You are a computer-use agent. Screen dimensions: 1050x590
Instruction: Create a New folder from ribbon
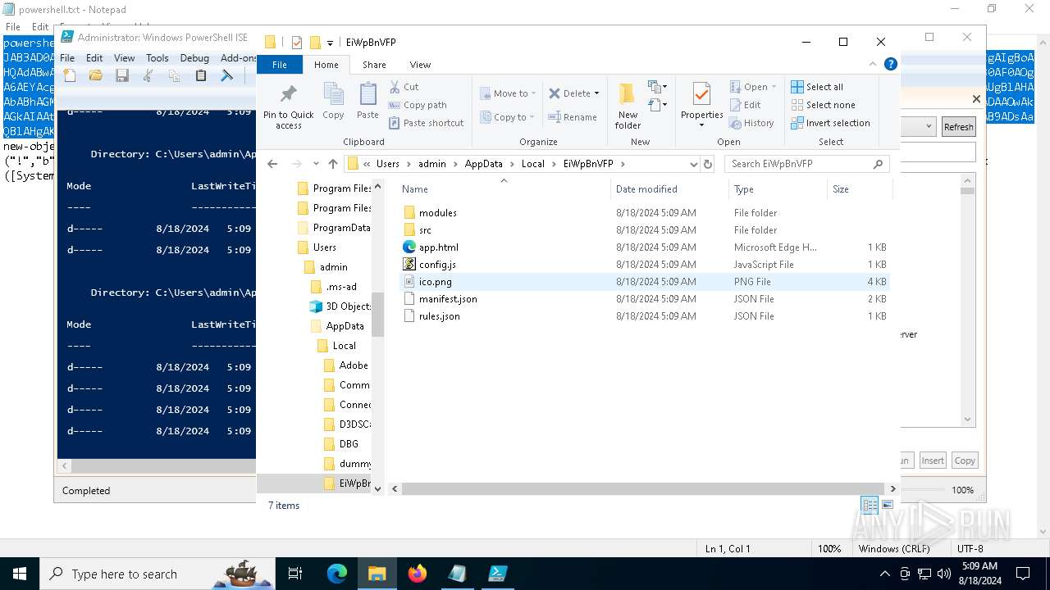pos(628,106)
